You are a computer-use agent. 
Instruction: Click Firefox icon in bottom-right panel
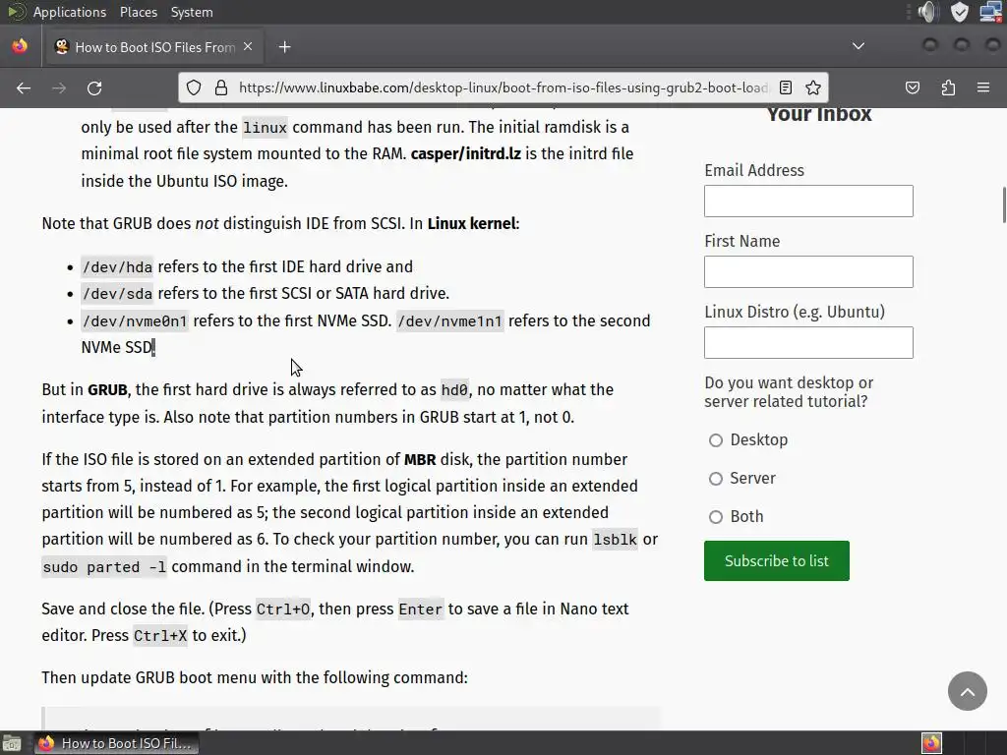pyautogui.click(x=931, y=743)
